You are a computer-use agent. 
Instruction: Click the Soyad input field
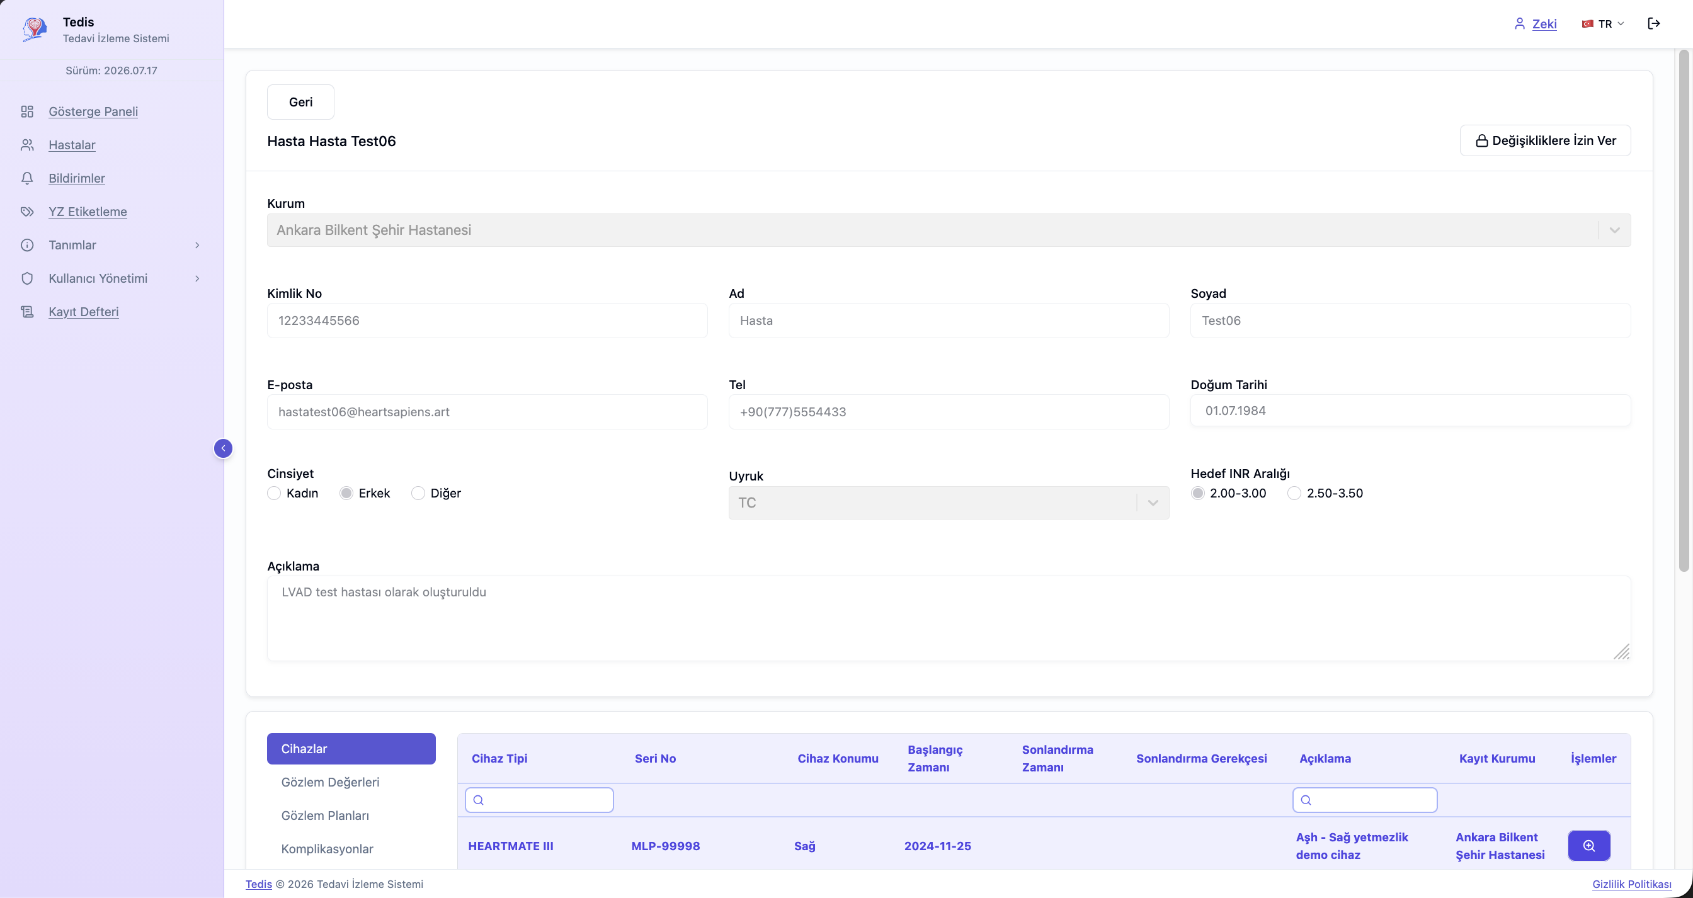1410,321
